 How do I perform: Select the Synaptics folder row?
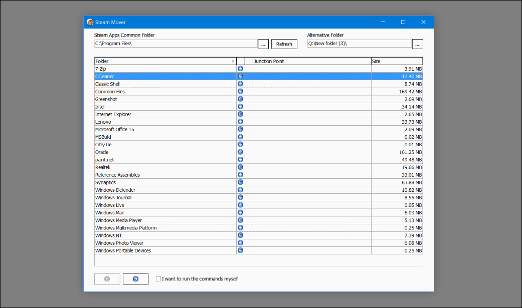(x=258, y=183)
